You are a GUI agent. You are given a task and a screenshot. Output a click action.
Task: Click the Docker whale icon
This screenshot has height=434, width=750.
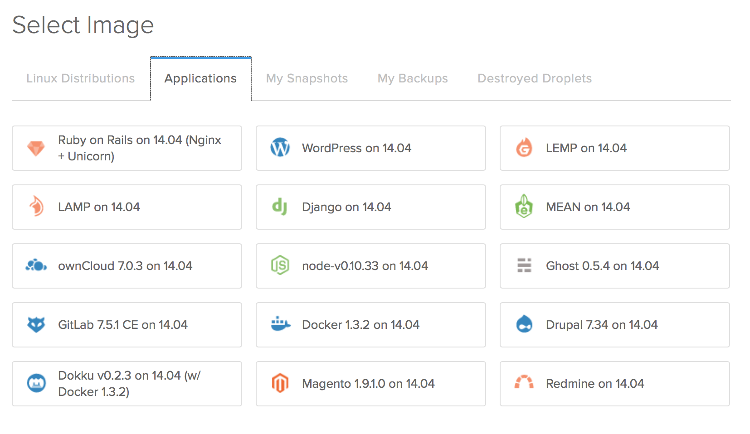[x=281, y=324]
